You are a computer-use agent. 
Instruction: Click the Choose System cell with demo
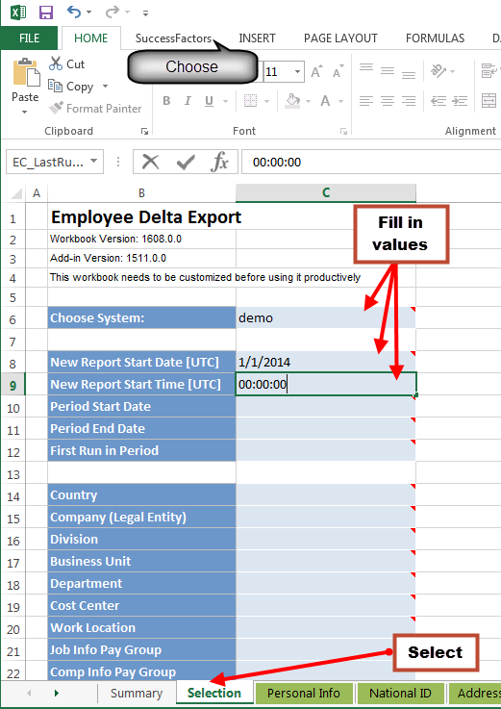(x=326, y=317)
